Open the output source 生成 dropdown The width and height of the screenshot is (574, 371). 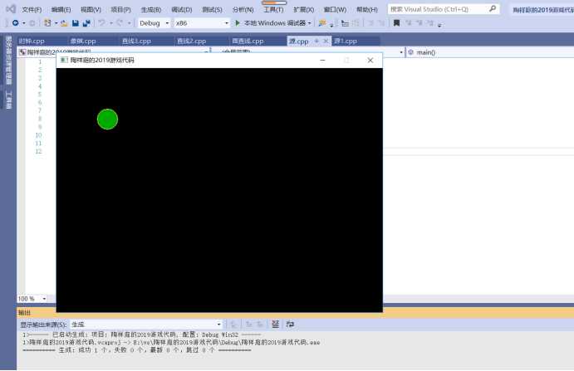146,325
